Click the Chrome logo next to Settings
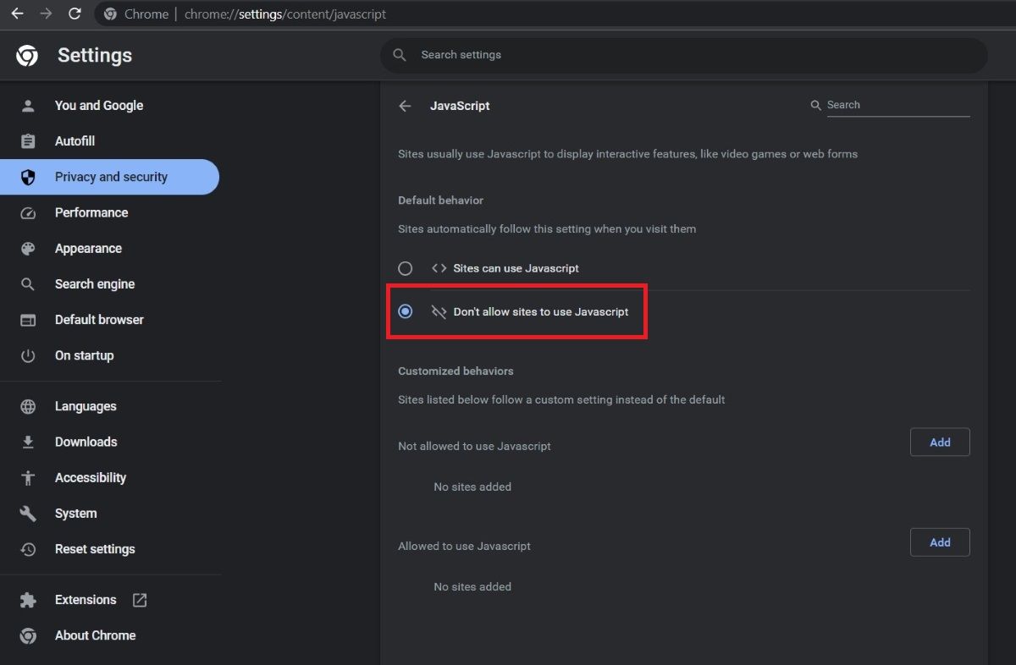The height and width of the screenshot is (665, 1016). (27, 56)
